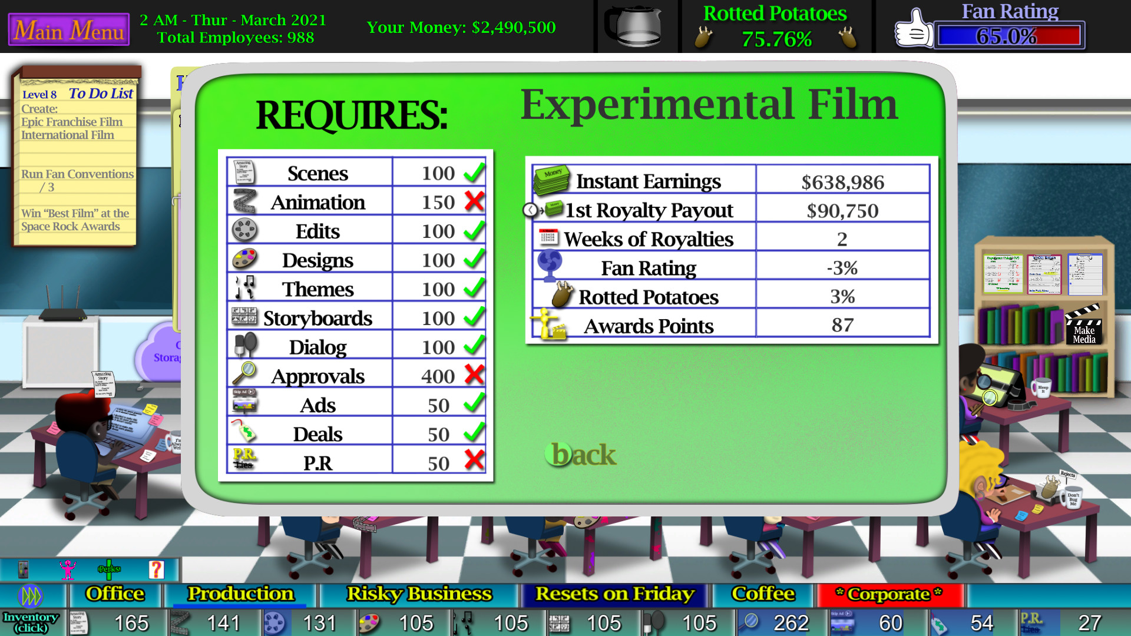This screenshot has width=1131, height=636.
Task: Open the Corporate tab
Action: [889, 594]
